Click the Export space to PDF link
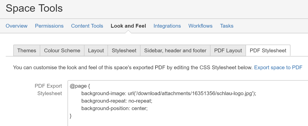The width and height of the screenshot is (308, 126). 278,67
